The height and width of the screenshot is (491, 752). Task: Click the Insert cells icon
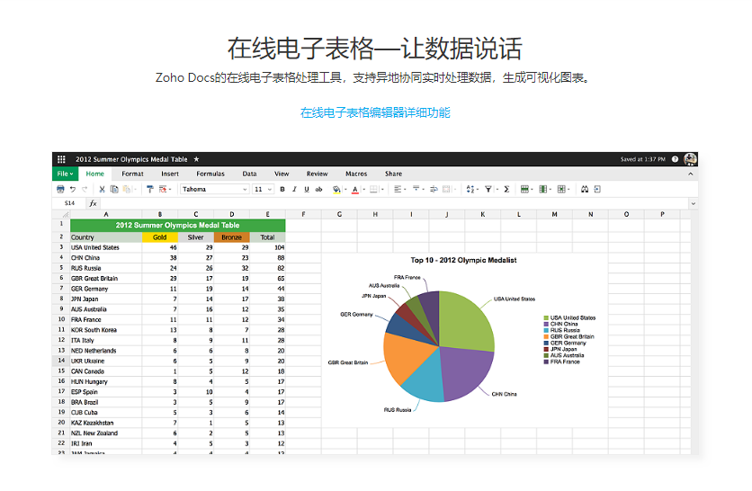[x=561, y=190]
